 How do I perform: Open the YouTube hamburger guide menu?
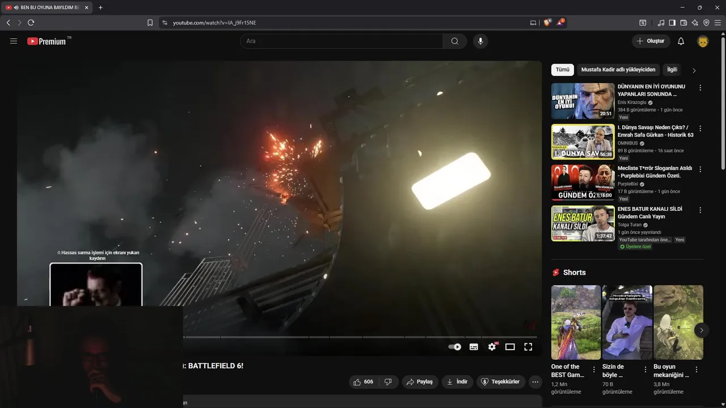tap(14, 41)
